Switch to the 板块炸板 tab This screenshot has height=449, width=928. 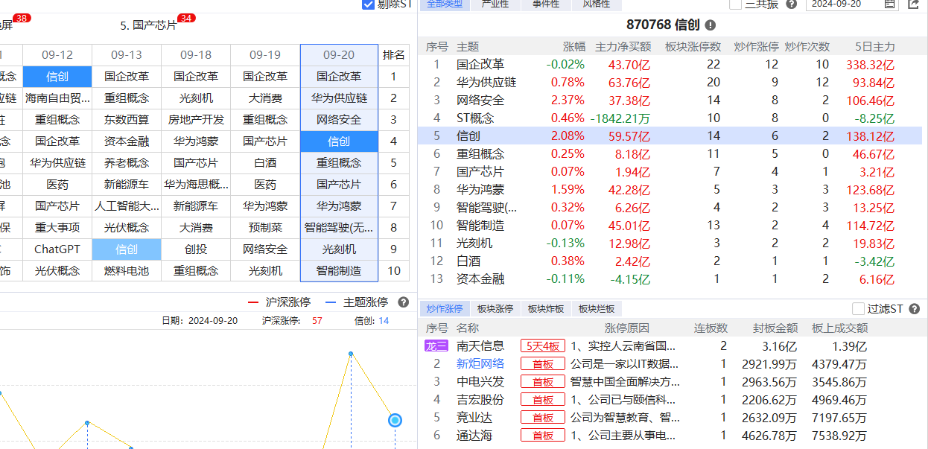(x=546, y=309)
